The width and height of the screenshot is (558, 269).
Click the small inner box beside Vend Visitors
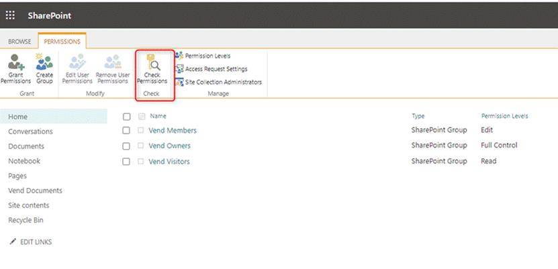pos(141,161)
